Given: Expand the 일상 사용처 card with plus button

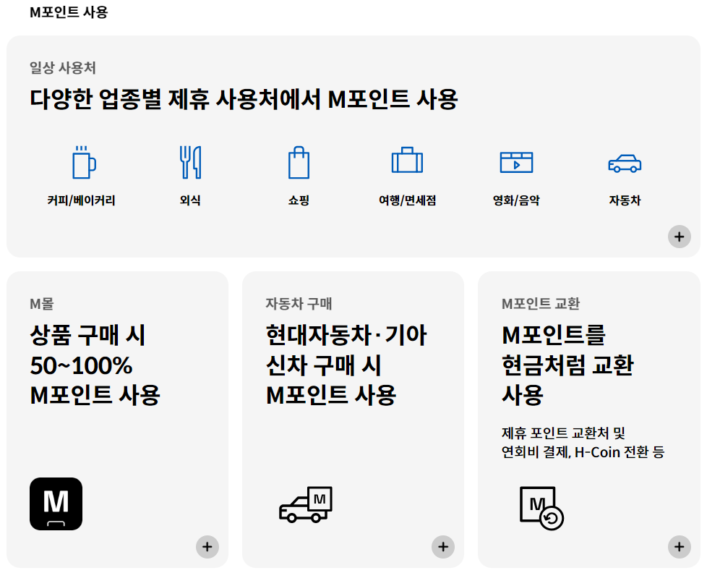Looking at the screenshot, I should (x=678, y=237).
